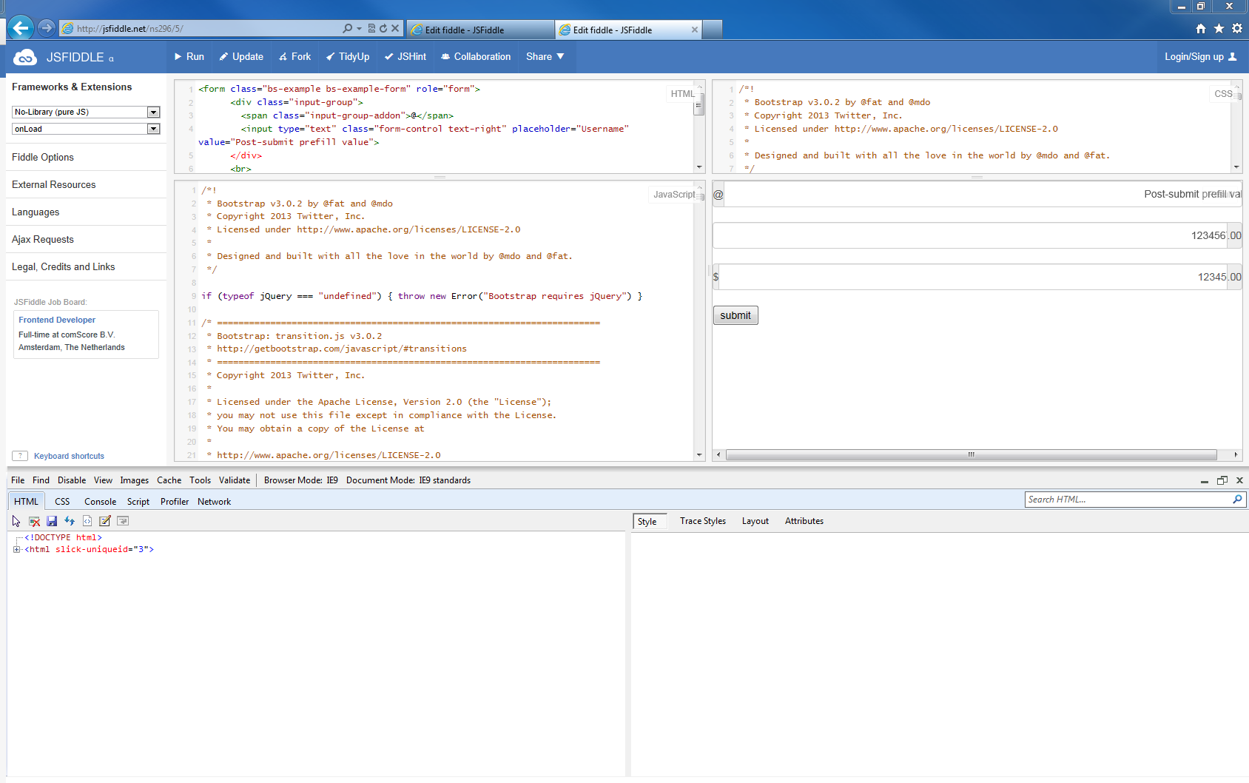
Task: Click the Search HTML input box
Action: pyautogui.click(x=1128, y=500)
